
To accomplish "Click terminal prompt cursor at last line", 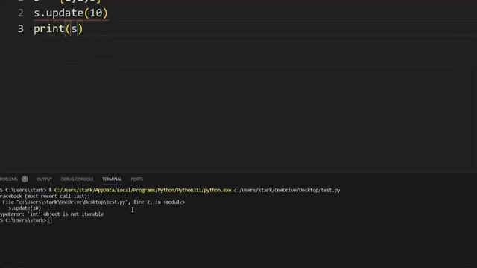I will tap(50, 220).
